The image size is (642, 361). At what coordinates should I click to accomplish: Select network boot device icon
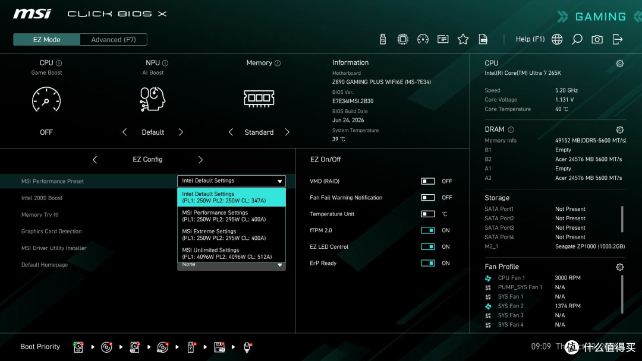tap(247, 347)
